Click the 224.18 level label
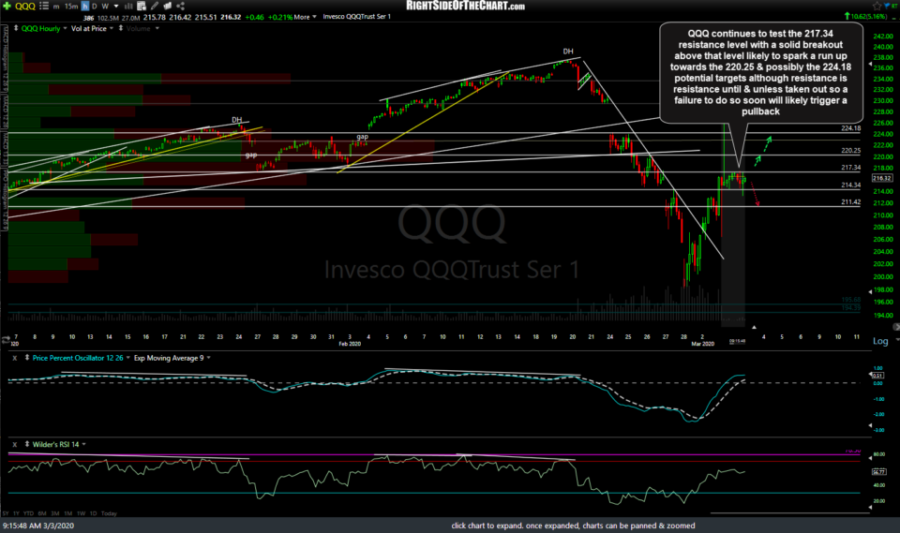 click(x=850, y=128)
